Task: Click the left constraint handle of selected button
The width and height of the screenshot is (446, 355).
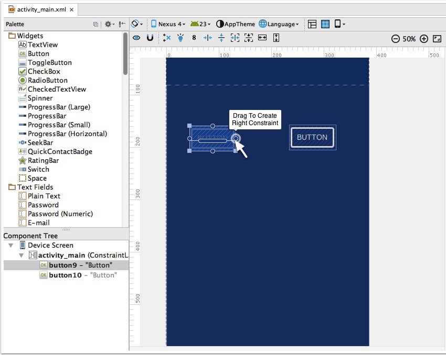Action: tap(190, 138)
